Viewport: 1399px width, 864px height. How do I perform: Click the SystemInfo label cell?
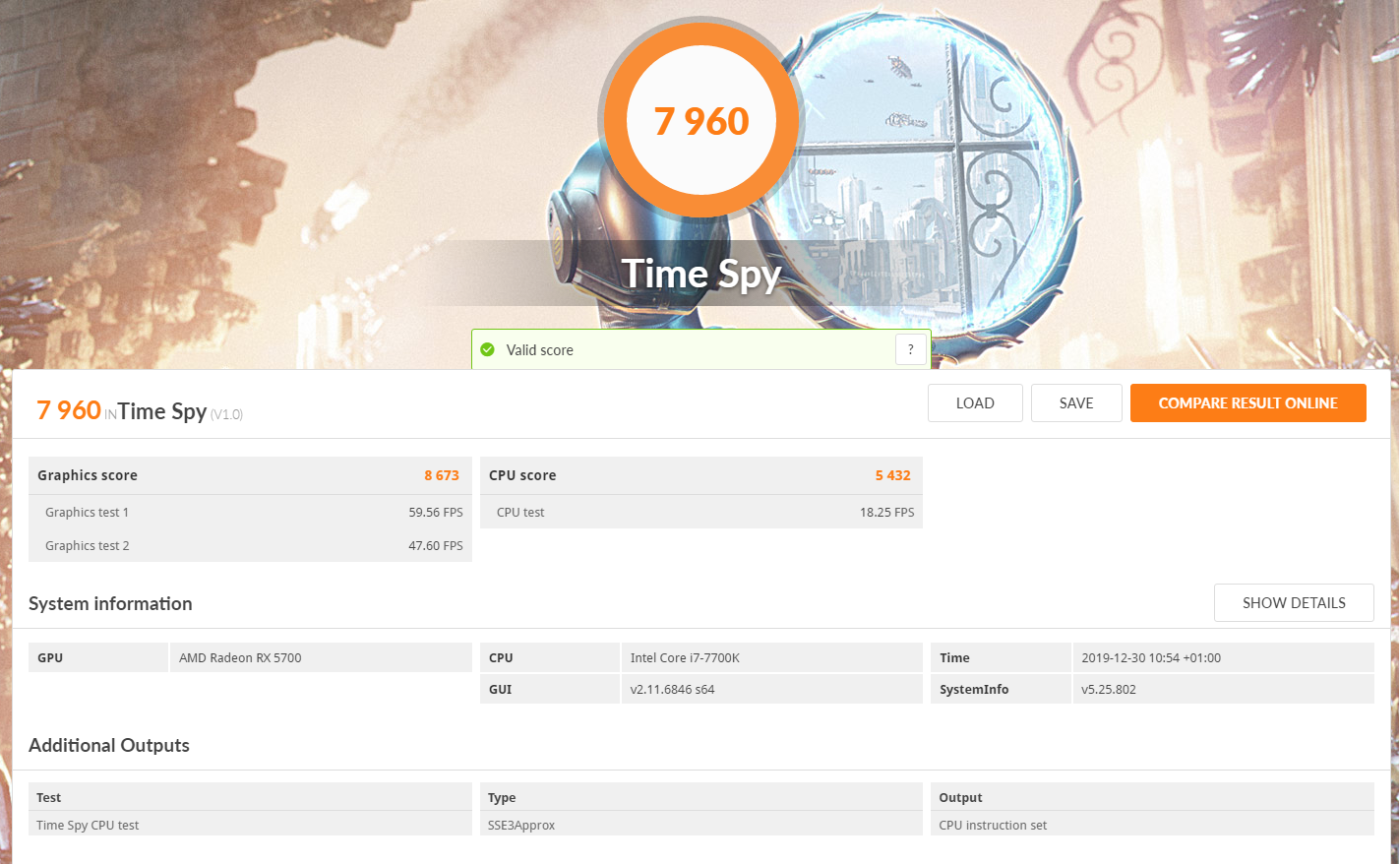click(x=1001, y=689)
